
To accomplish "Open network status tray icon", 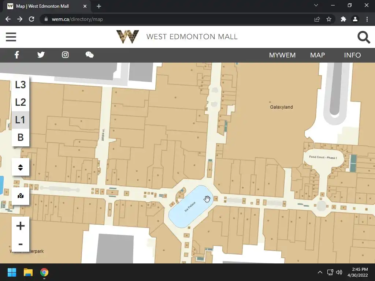I will (330, 272).
